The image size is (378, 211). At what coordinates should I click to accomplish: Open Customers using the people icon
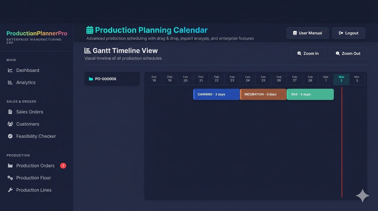(10, 124)
